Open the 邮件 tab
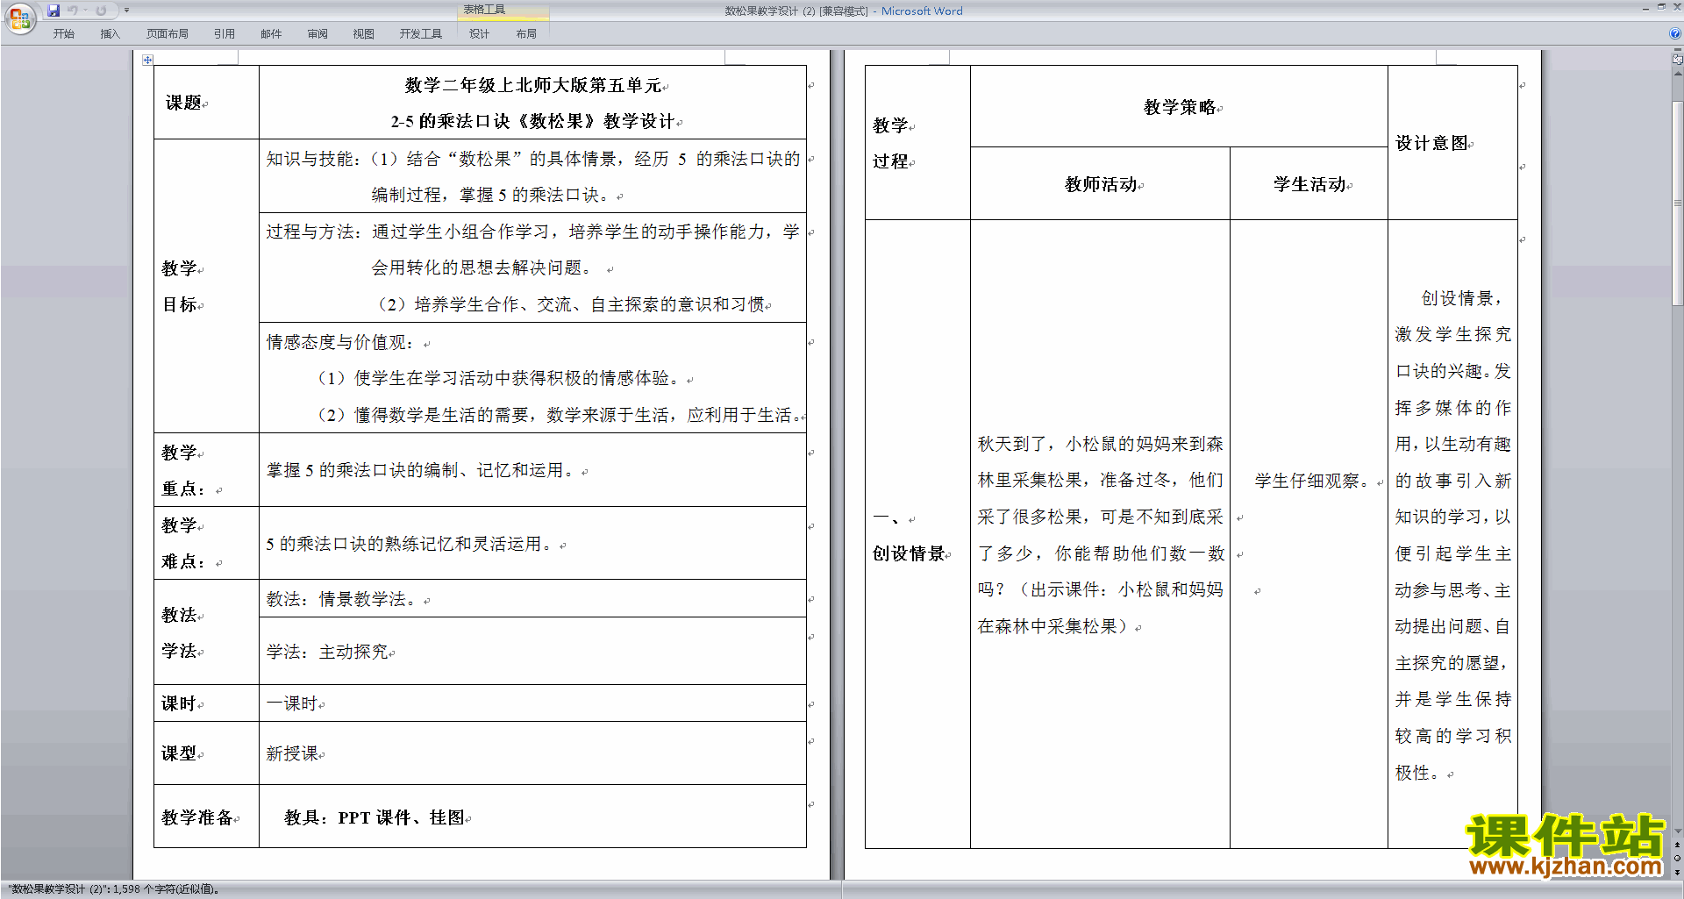 click(271, 34)
